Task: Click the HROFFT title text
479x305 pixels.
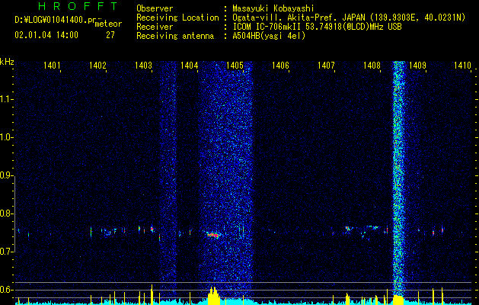Action: pyautogui.click(x=78, y=6)
